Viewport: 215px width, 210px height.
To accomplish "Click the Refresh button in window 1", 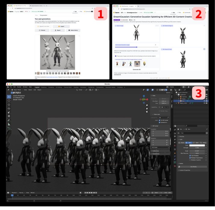I will click(x=42, y=30).
